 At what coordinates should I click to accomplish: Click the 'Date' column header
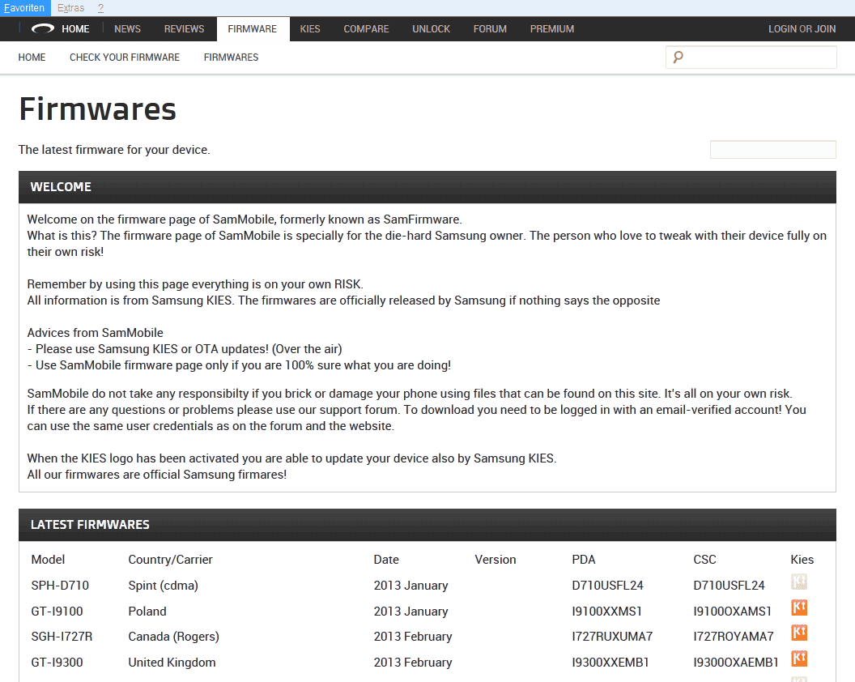(386, 560)
